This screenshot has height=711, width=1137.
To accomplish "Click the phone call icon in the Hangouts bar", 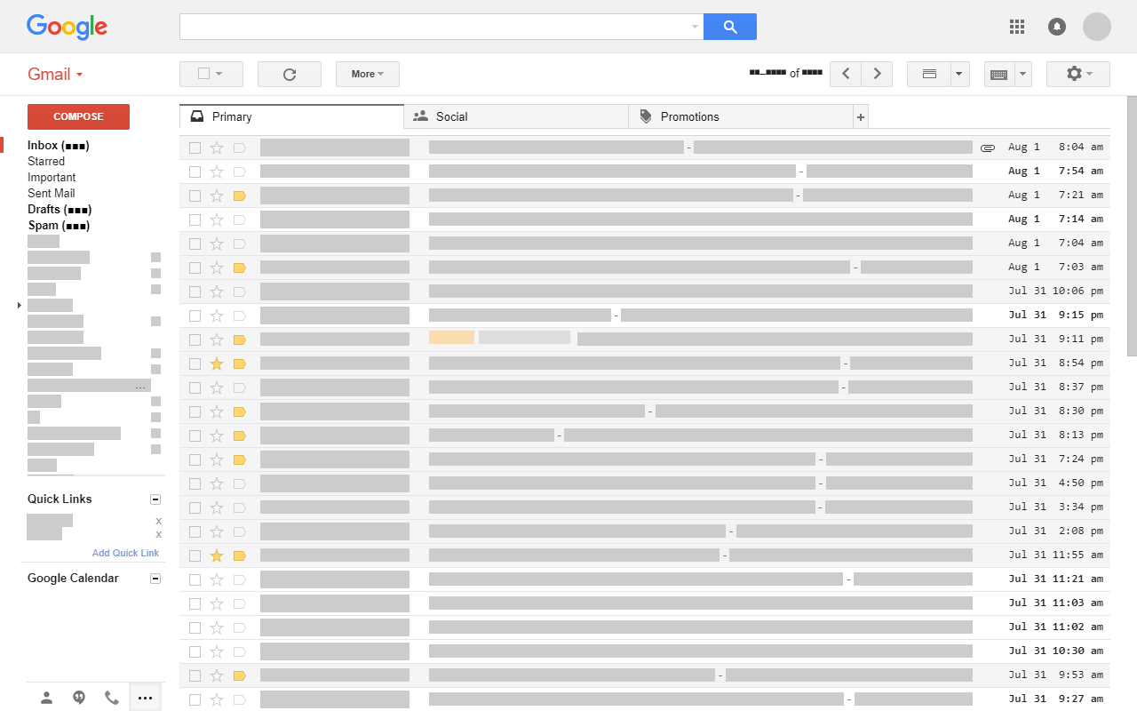I will 111,698.
